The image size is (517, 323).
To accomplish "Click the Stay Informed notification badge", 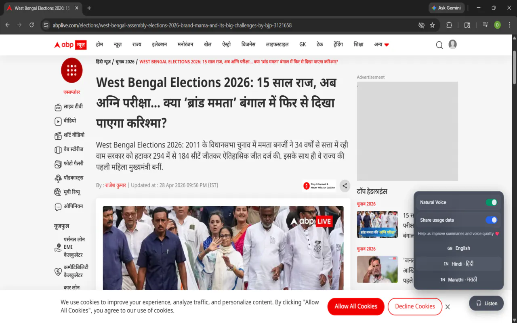I will (319, 186).
